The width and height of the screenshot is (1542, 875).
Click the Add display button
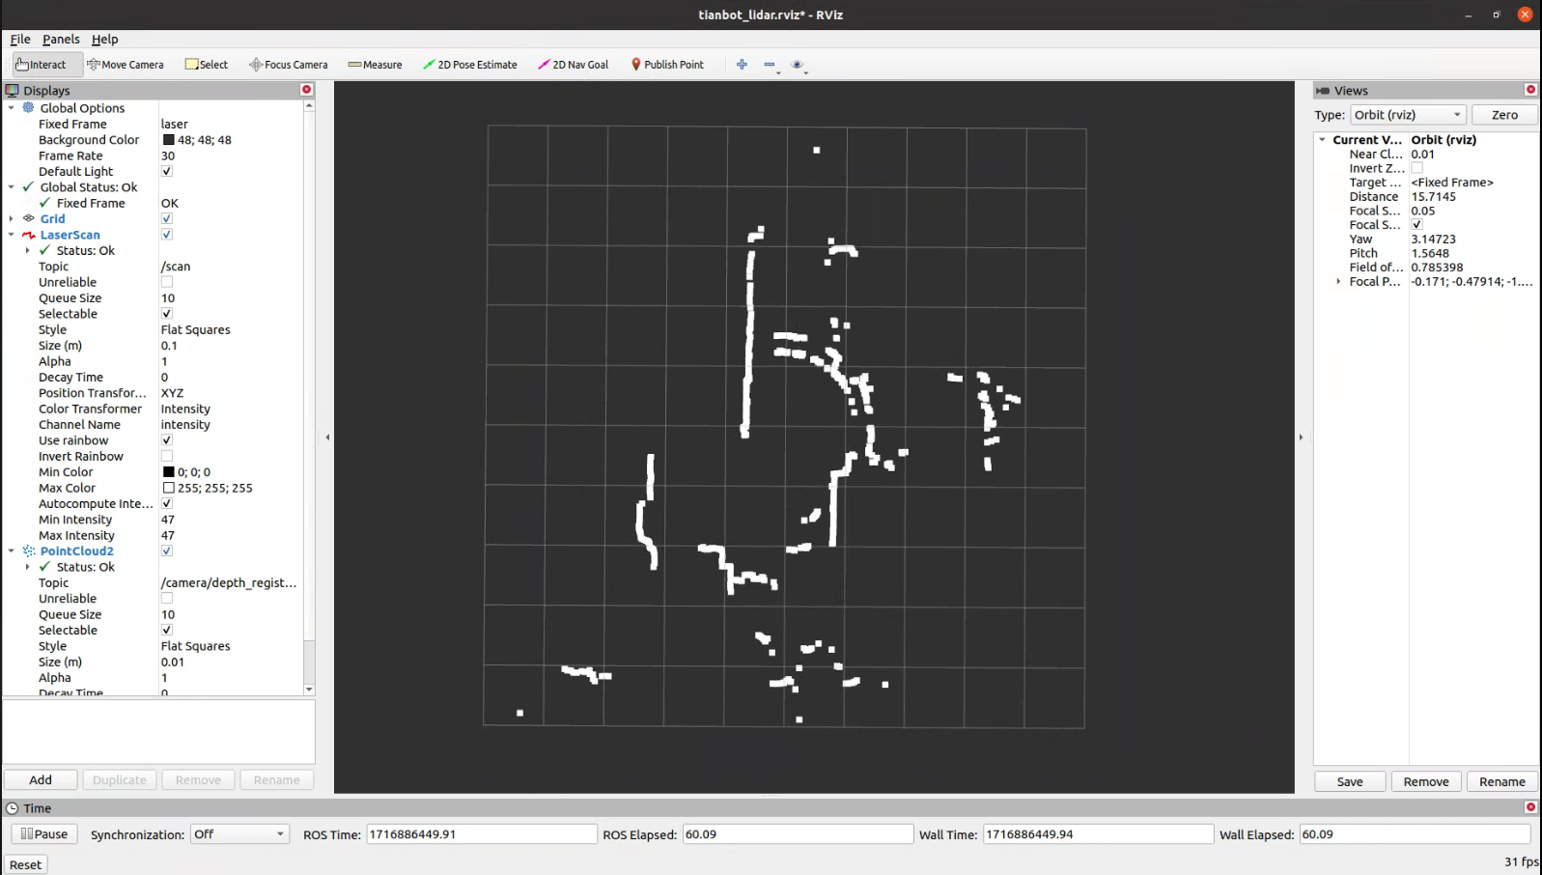(41, 780)
